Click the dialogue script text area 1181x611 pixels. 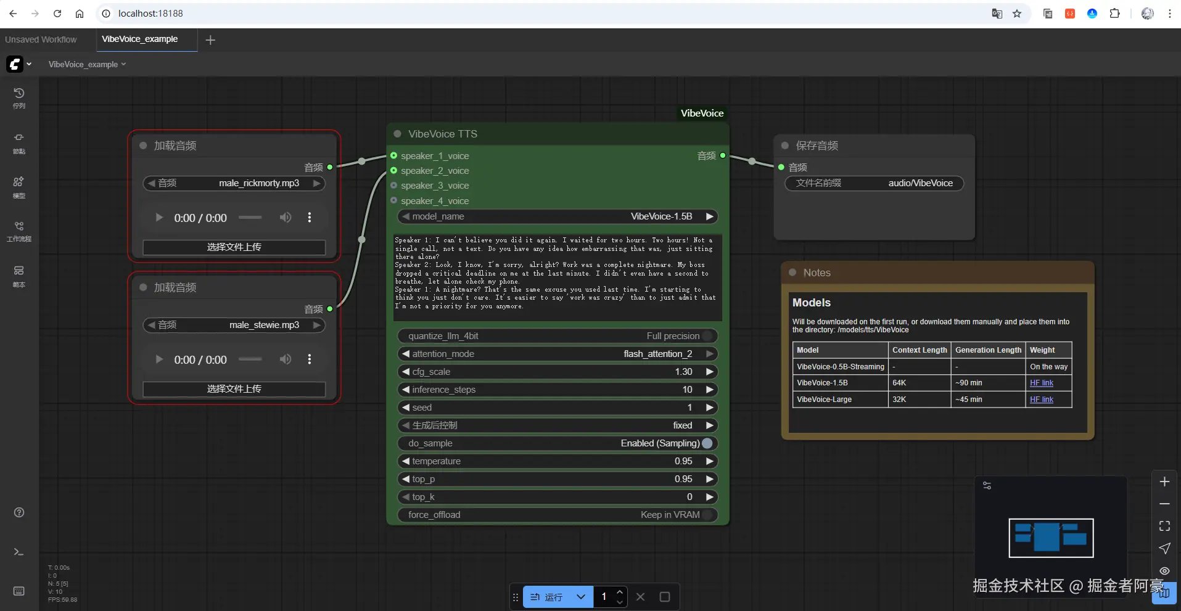click(x=558, y=277)
